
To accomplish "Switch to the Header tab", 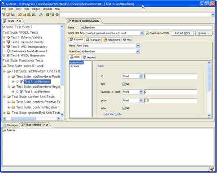I will click(x=89, y=57).
